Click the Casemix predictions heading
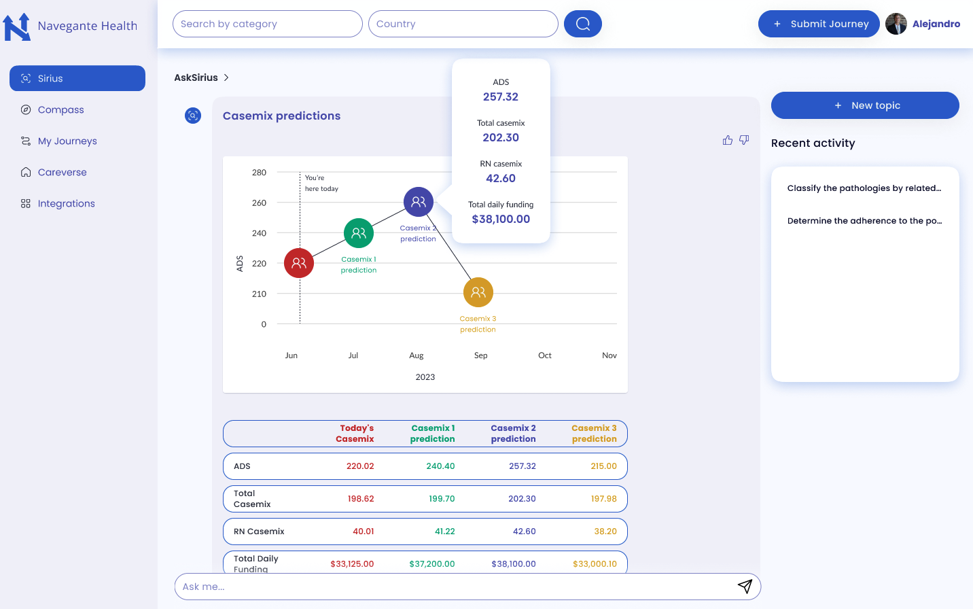Viewport: 973px width, 609px height. 282,116
